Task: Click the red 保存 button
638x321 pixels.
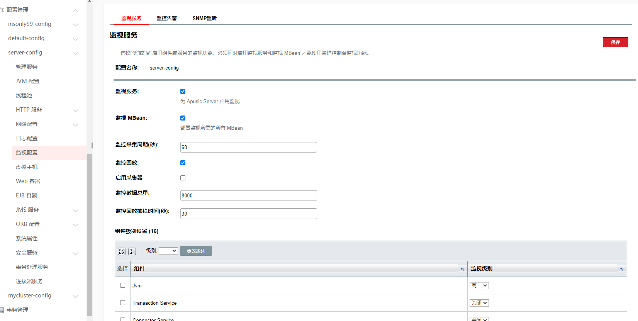Action: (615, 42)
